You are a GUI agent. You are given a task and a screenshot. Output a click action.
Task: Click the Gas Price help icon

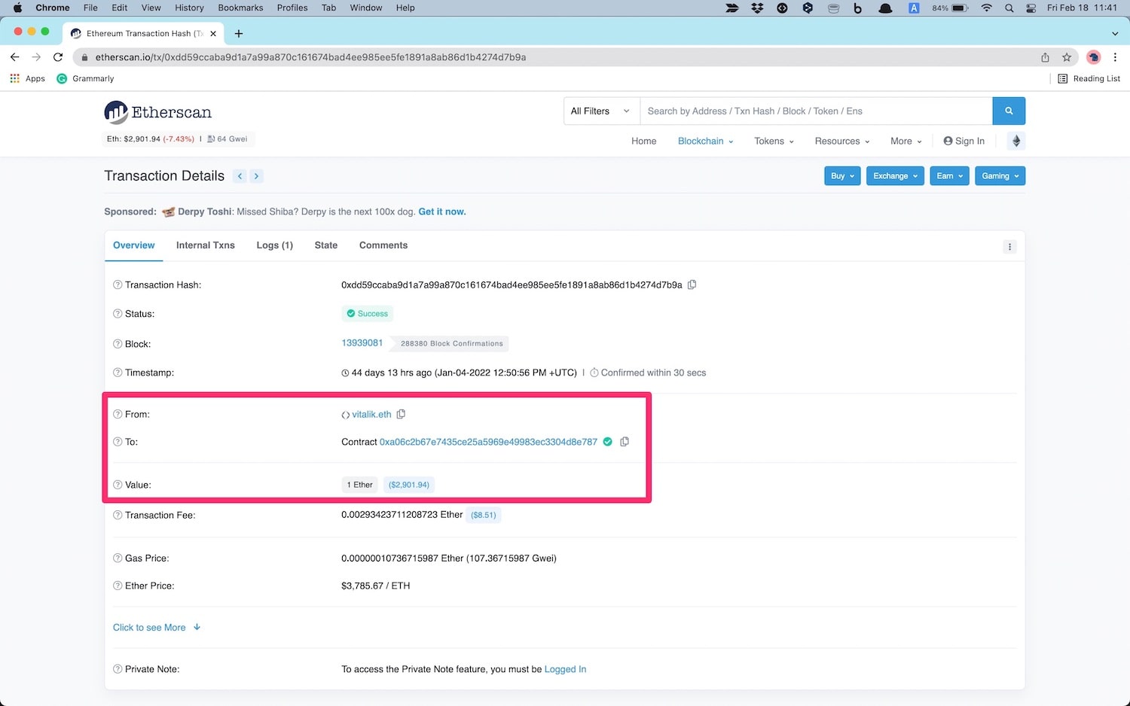(x=118, y=558)
